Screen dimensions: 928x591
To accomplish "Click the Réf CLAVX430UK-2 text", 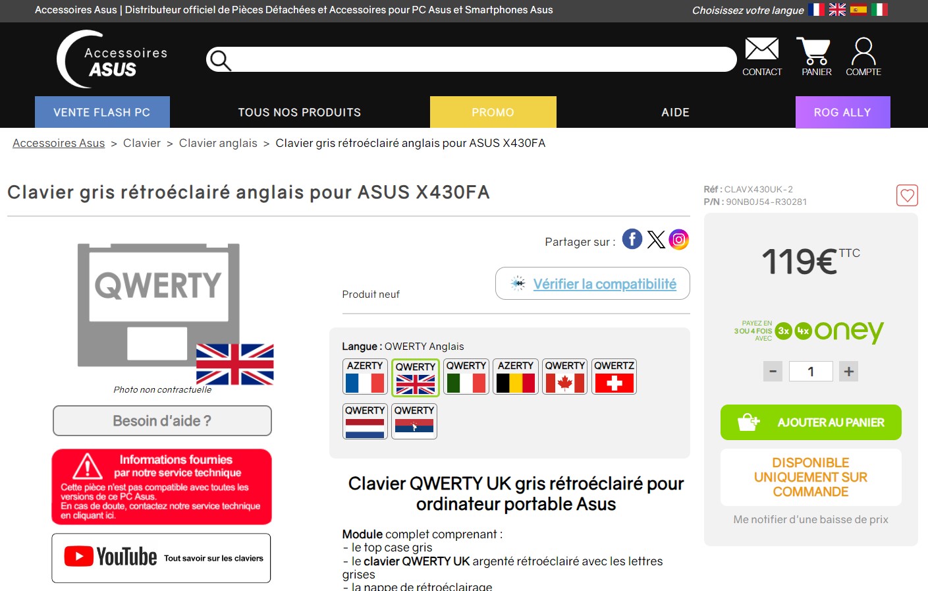I will coord(748,189).
